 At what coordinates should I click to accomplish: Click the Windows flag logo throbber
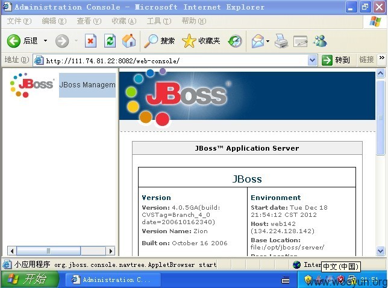[375, 22]
